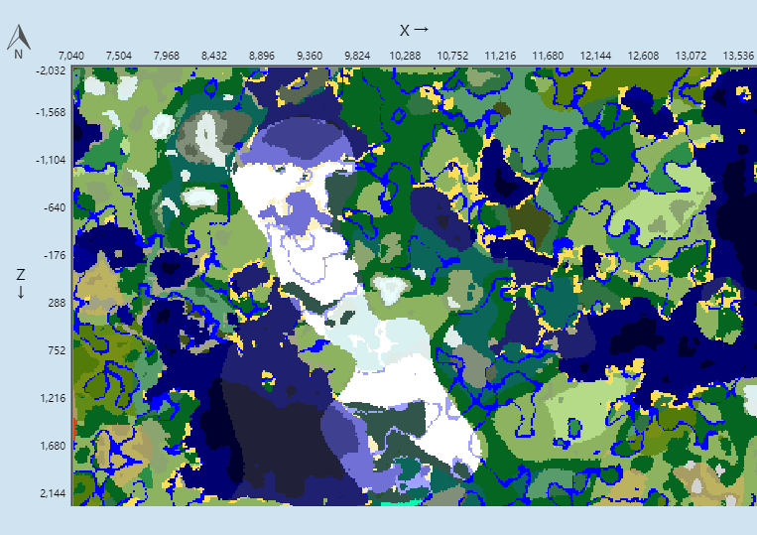
Task: Click Z coordinate label 1,680
Action: [54, 446]
